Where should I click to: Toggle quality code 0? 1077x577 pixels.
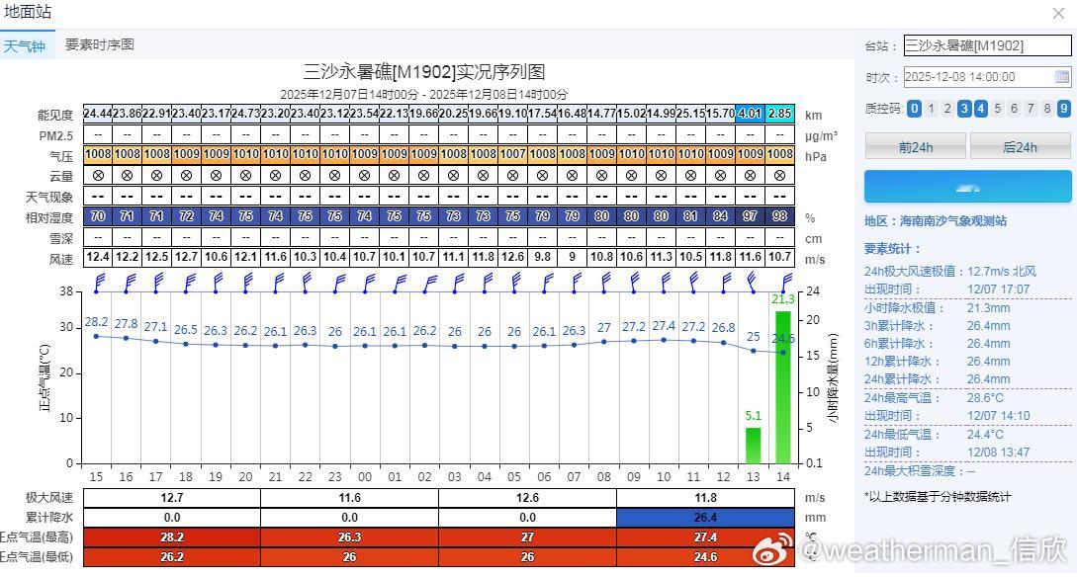coord(914,109)
